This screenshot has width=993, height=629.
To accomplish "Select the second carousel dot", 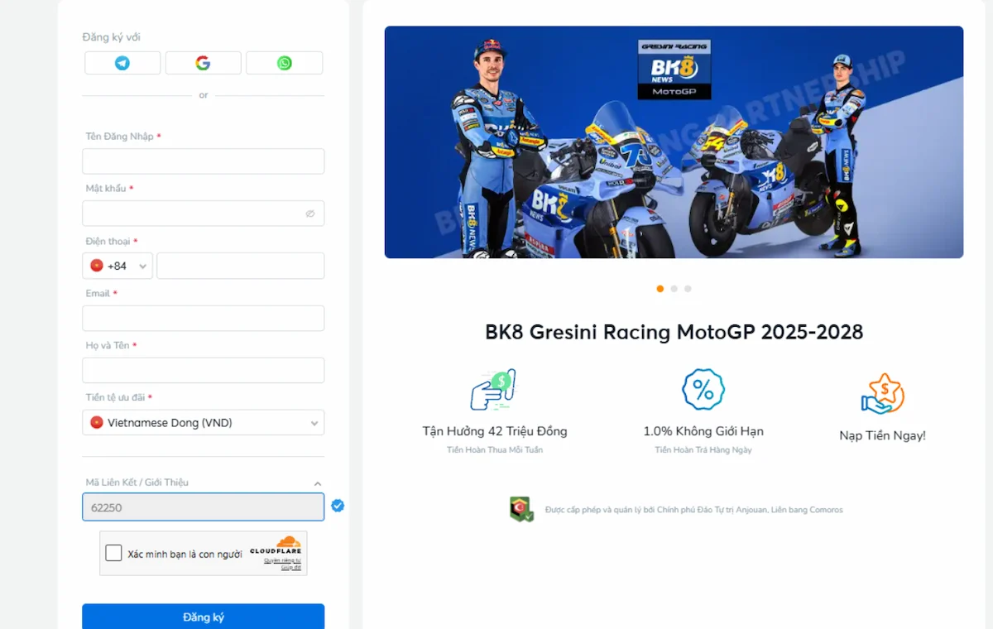I will pyautogui.click(x=674, y=289).
